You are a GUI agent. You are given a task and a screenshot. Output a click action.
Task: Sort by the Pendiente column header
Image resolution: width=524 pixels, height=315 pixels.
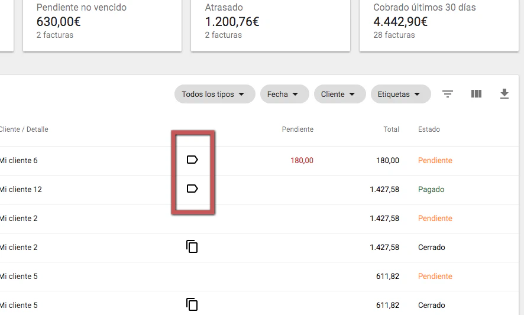[297, 129]
